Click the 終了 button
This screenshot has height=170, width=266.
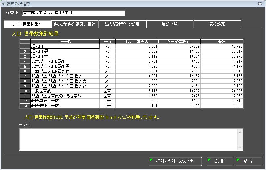click(249, 161)
